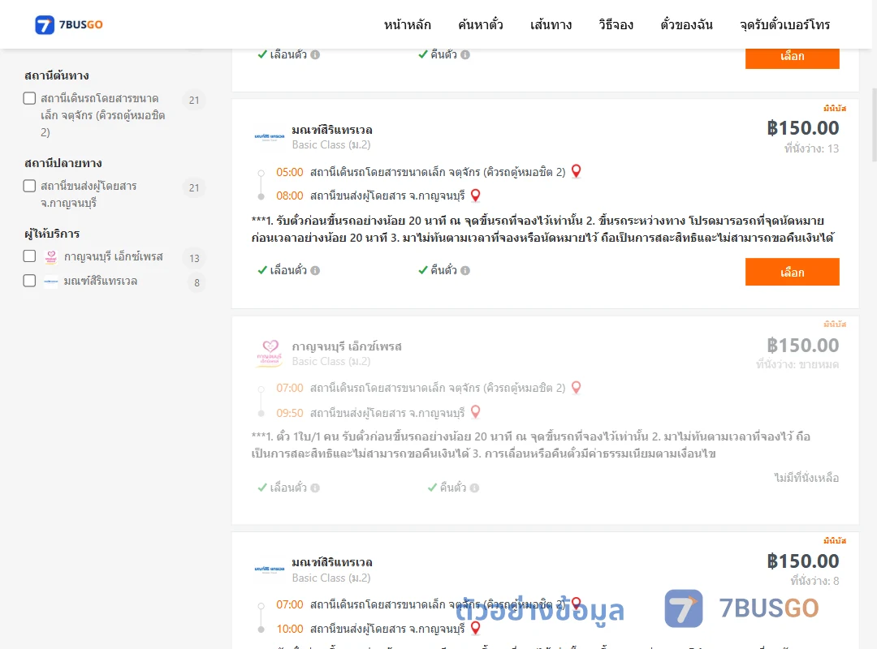Image resolution: width=877 pixels, height=649 pixels.
Task: Click เลือก for the 05:00 มณฑ์สิรินทรเวล trip
Action: (x=792, y=272)
